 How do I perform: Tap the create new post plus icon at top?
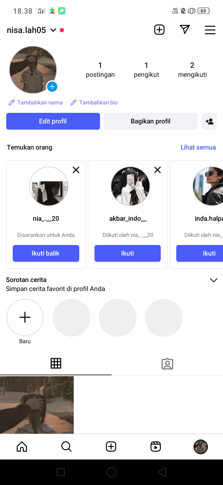159,30
